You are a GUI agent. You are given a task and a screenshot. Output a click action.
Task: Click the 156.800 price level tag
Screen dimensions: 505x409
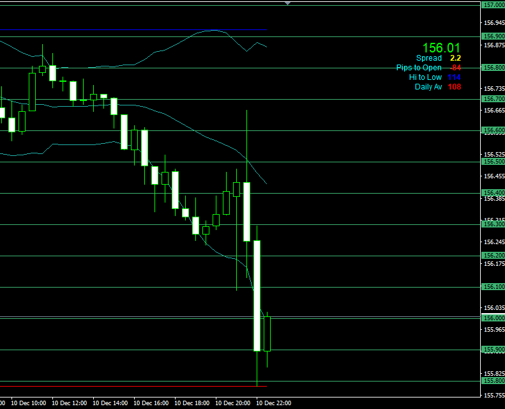tap(493, 68)
